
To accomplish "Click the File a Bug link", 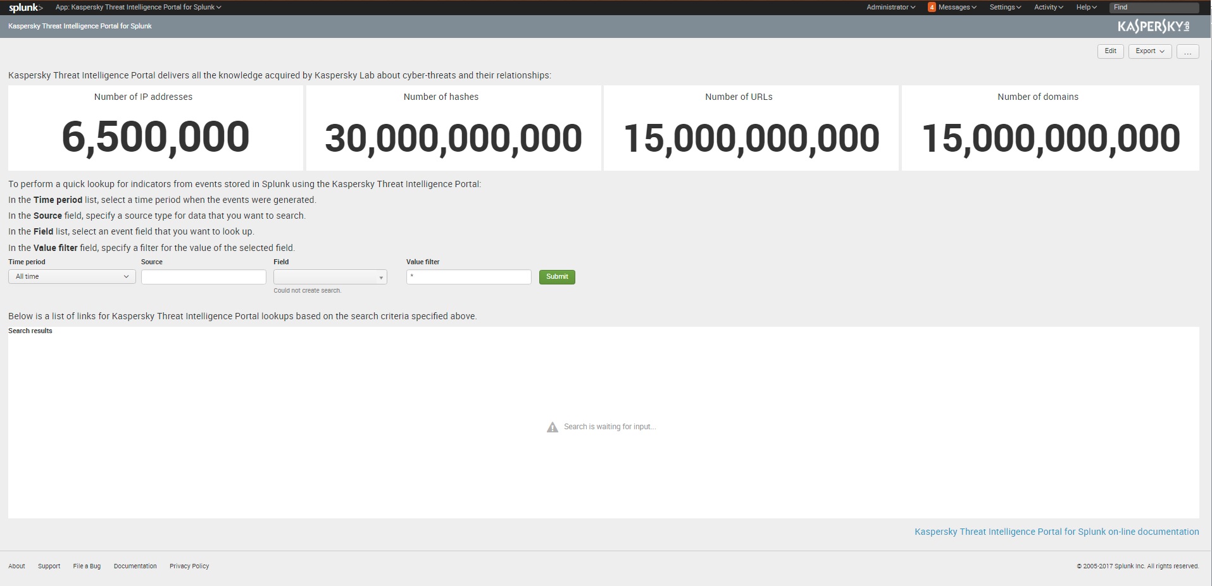I will (87, 566).
